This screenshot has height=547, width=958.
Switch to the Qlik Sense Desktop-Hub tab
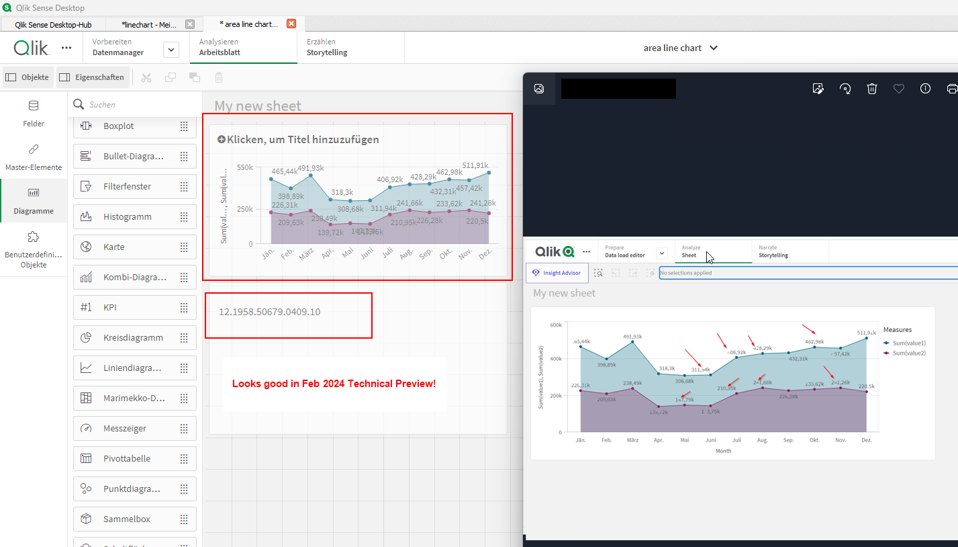pyautogui.click(x=53, y=24)
